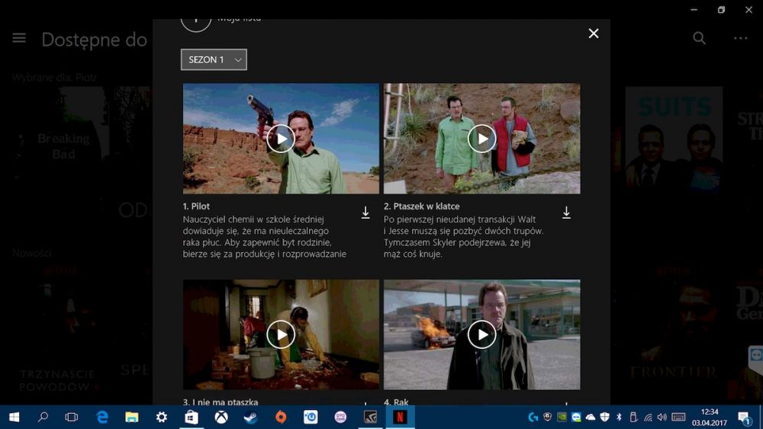Open the Netflix more options menu

coord(740,38)
